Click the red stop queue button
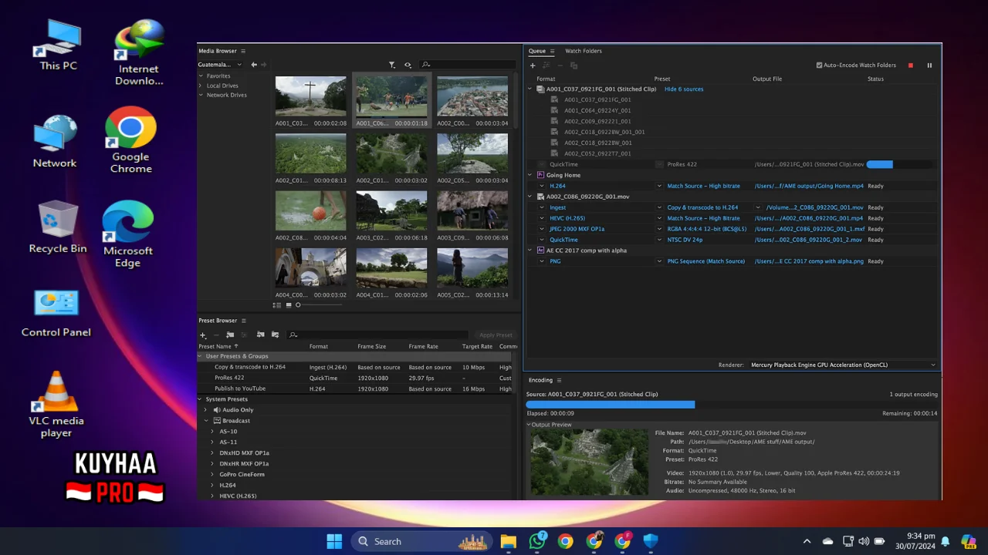The image size is (988, 555). click(x=911, y=66)
